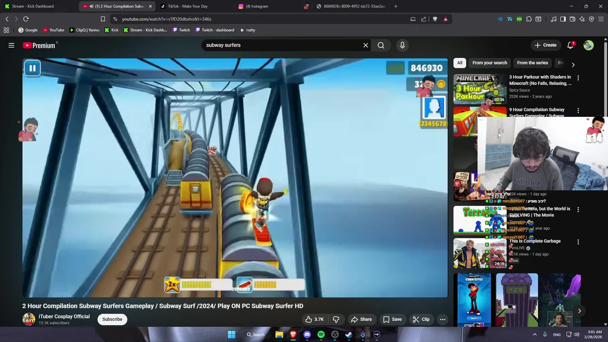Reload the page

[26, 19]
